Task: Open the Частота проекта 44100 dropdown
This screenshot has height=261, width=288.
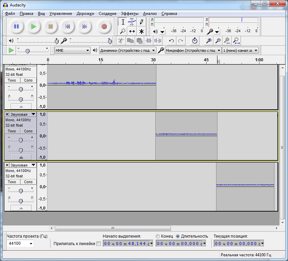Action: [20, 243]
